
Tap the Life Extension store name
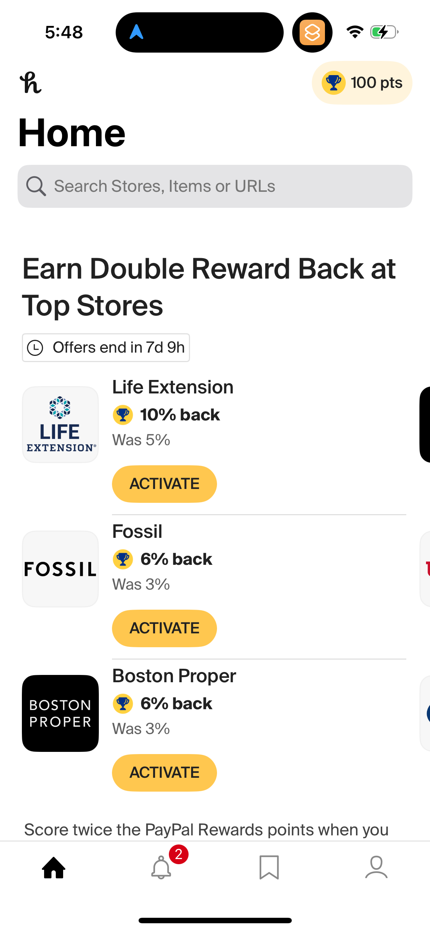pyautogui.click(x=173, y=387)
